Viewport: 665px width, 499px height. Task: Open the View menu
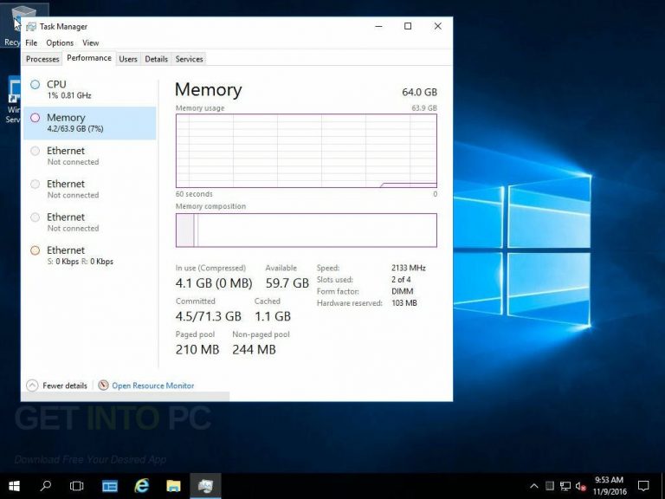[90, 42]
